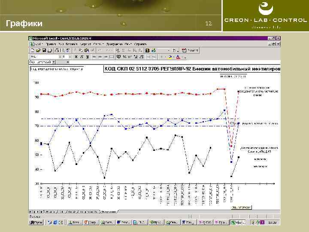The height and width of the screenshot is (232, 309).
Task: Click the small button below chart right
Action: [241, 208]
